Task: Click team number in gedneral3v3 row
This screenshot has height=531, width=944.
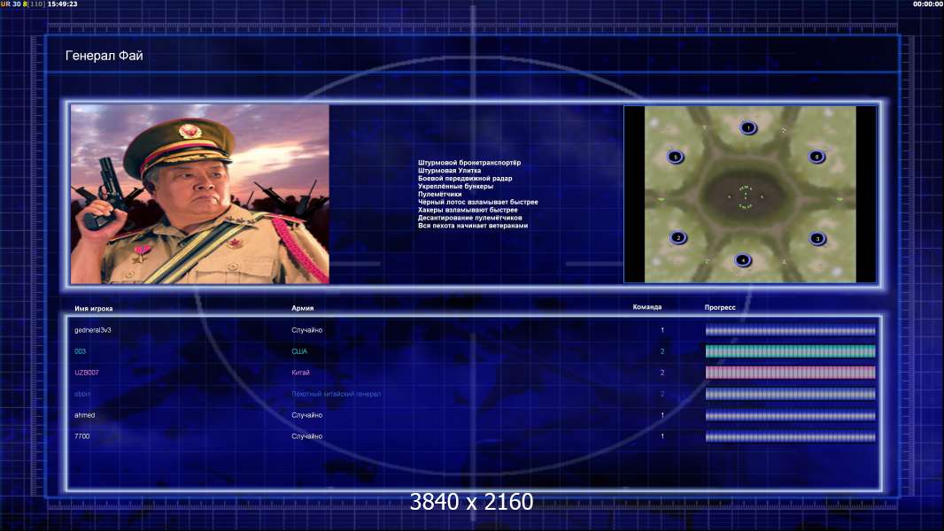Action: (x=662, y=330)
